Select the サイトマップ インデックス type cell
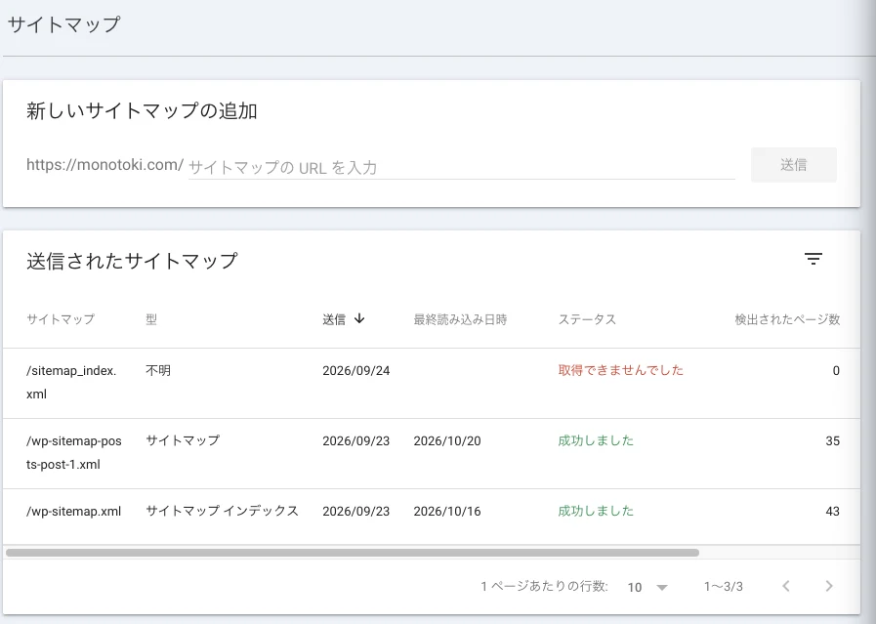 tap(222, 511)
